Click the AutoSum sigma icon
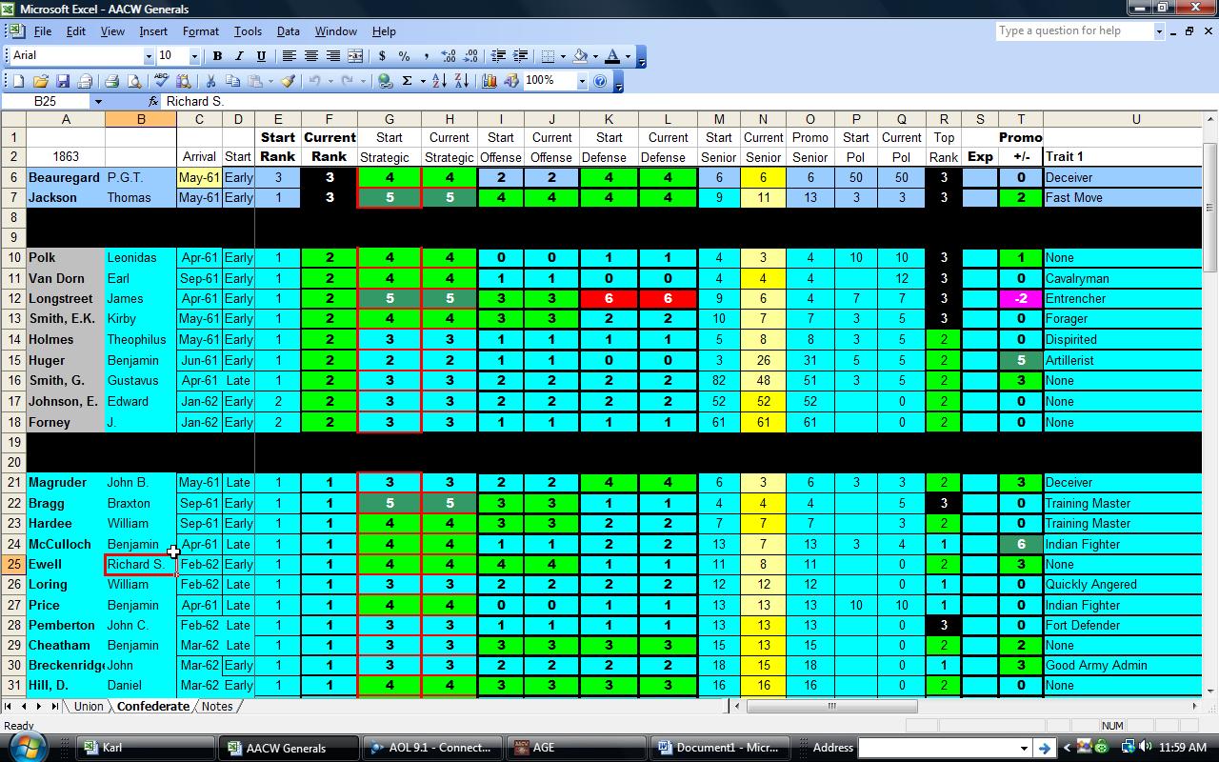This screenshot has height=762, width=1219. coord(408,82)
